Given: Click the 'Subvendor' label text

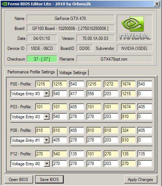Looking at the screenshot, I should (105, 48).
